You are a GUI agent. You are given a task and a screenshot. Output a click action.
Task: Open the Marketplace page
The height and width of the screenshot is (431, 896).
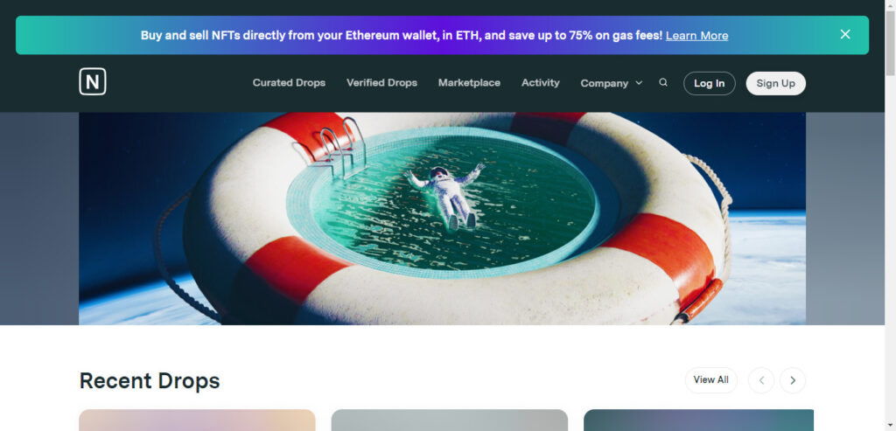[x=469, y=83]
